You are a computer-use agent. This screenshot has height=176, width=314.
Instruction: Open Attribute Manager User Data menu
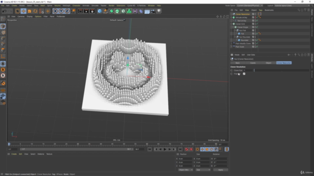coord(251,55)
